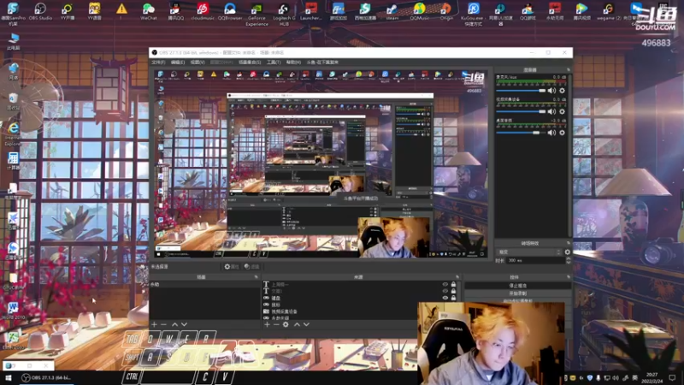The width and height of the screenshot is (684, 385).
Task: Click OBS 27.1.3 taskbar button
Action: click(x=46, y=378)
